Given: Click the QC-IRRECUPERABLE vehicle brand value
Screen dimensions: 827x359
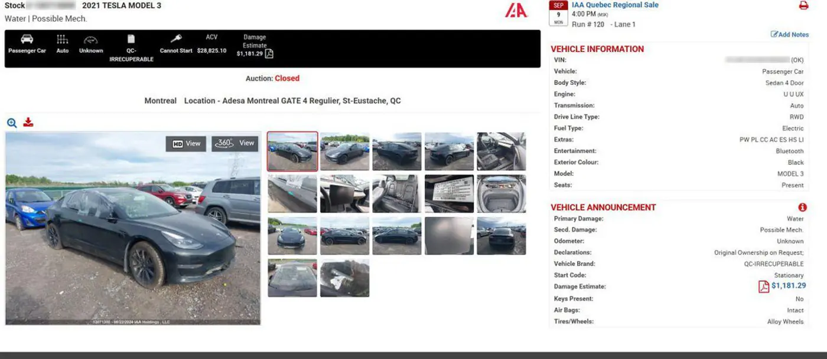Looking at the screenshot, I should 774,264.
